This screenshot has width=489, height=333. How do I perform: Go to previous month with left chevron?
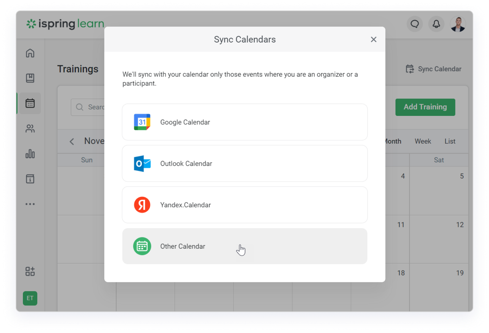point(72,141)
